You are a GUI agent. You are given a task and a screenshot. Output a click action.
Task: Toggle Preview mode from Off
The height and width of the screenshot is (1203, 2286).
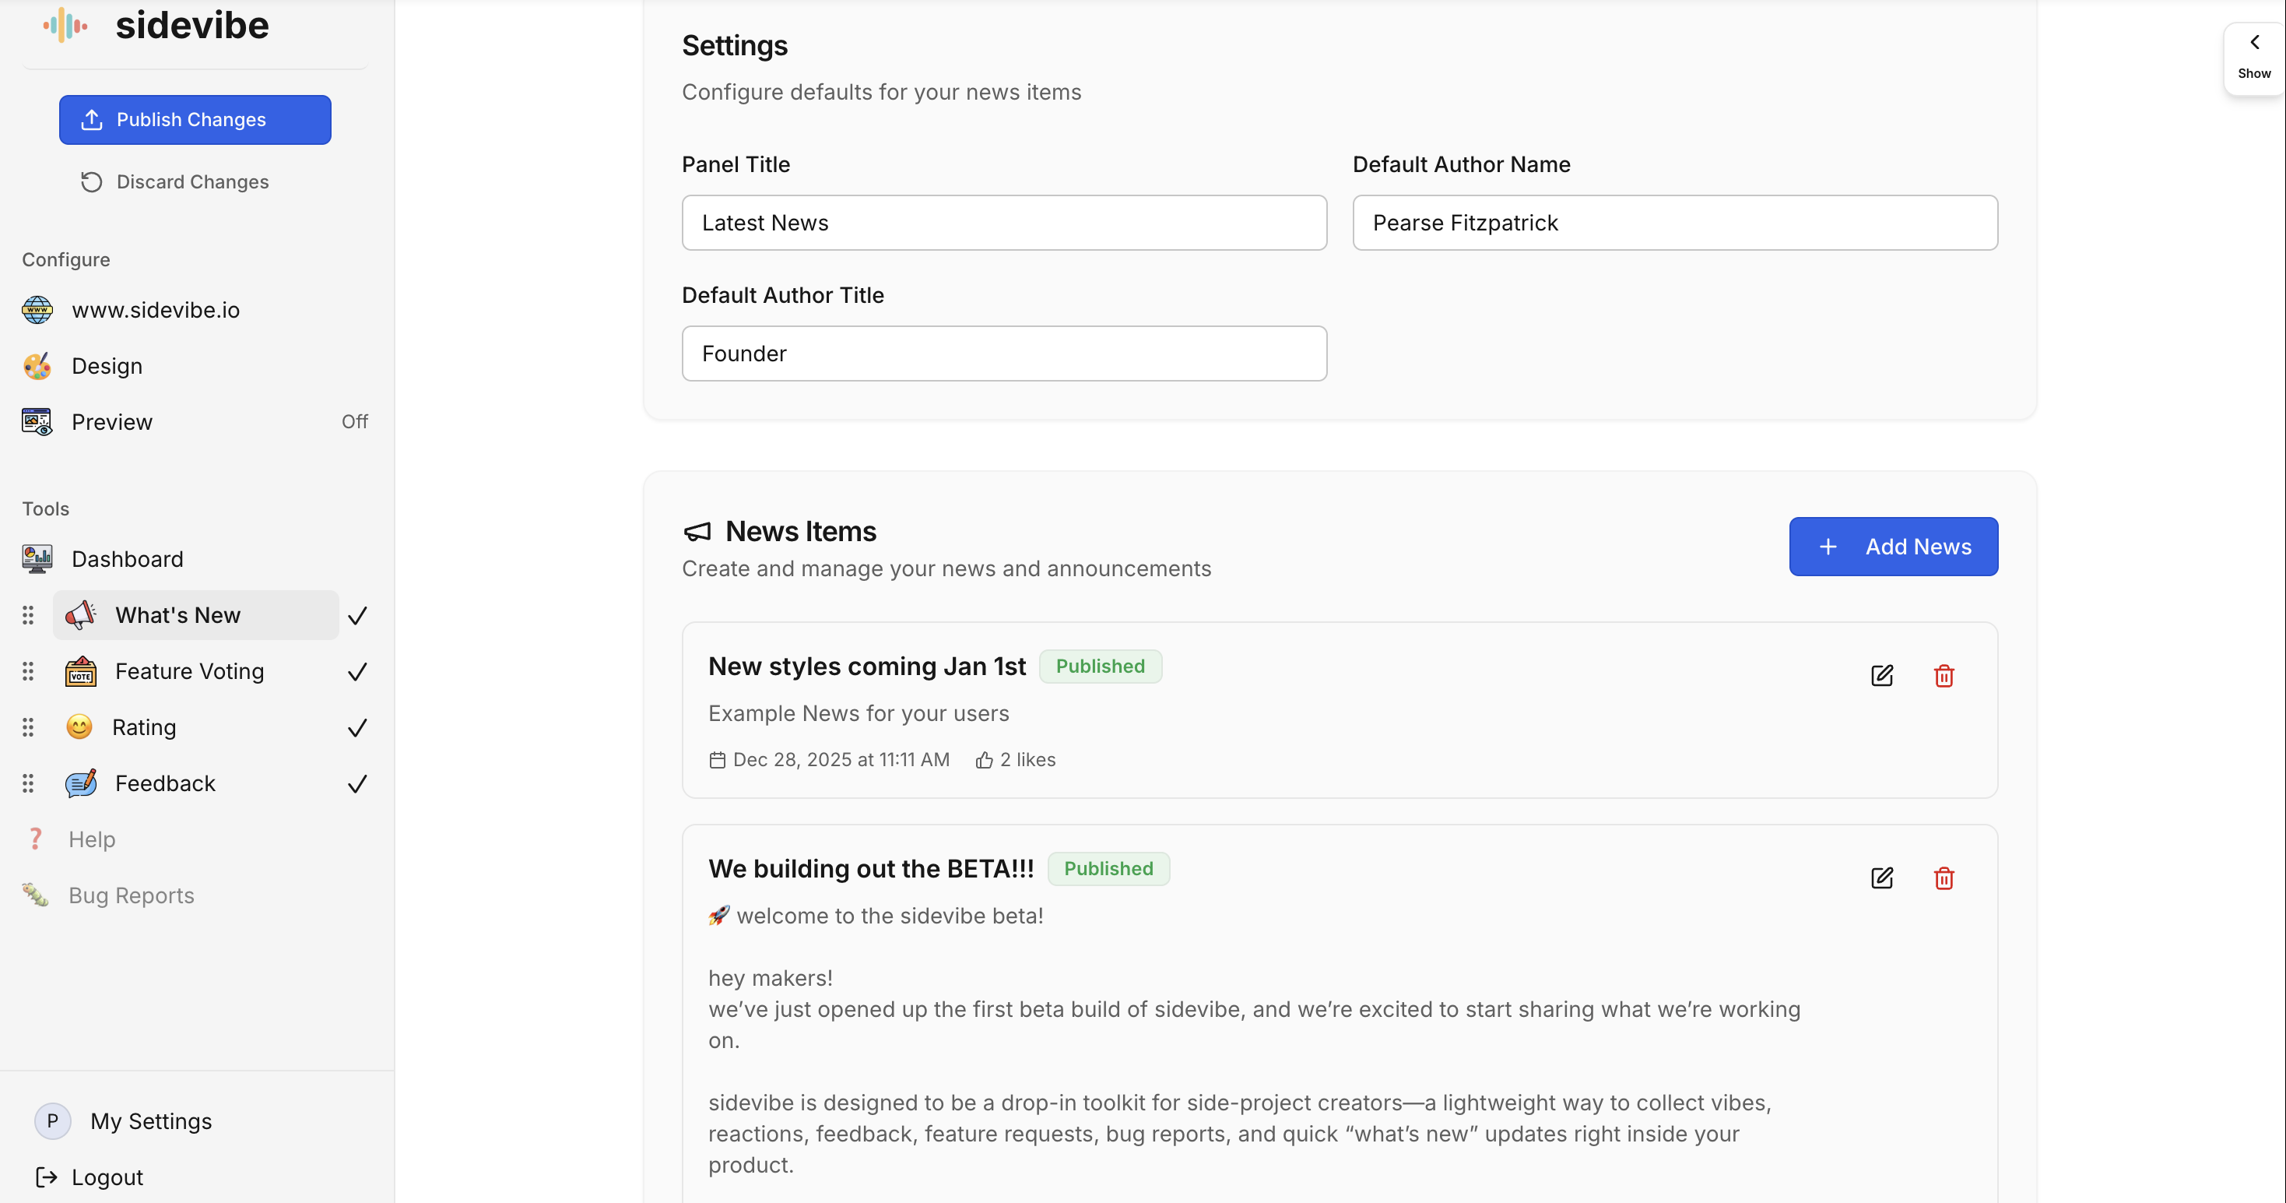click(x=354, y=422)
